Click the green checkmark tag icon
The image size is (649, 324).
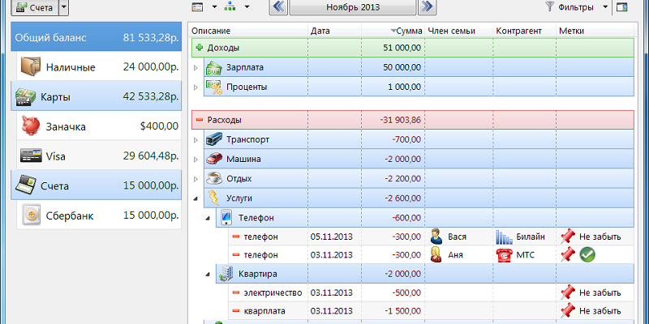click(588, 254)
